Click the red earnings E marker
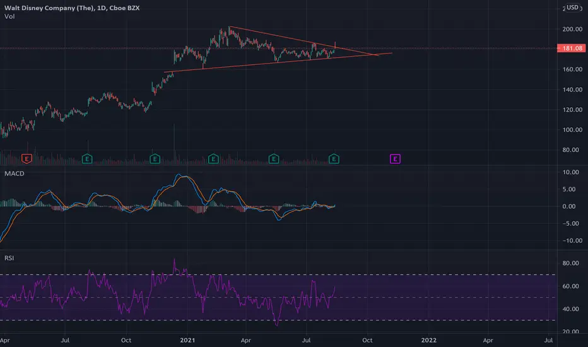 (26, 159)
